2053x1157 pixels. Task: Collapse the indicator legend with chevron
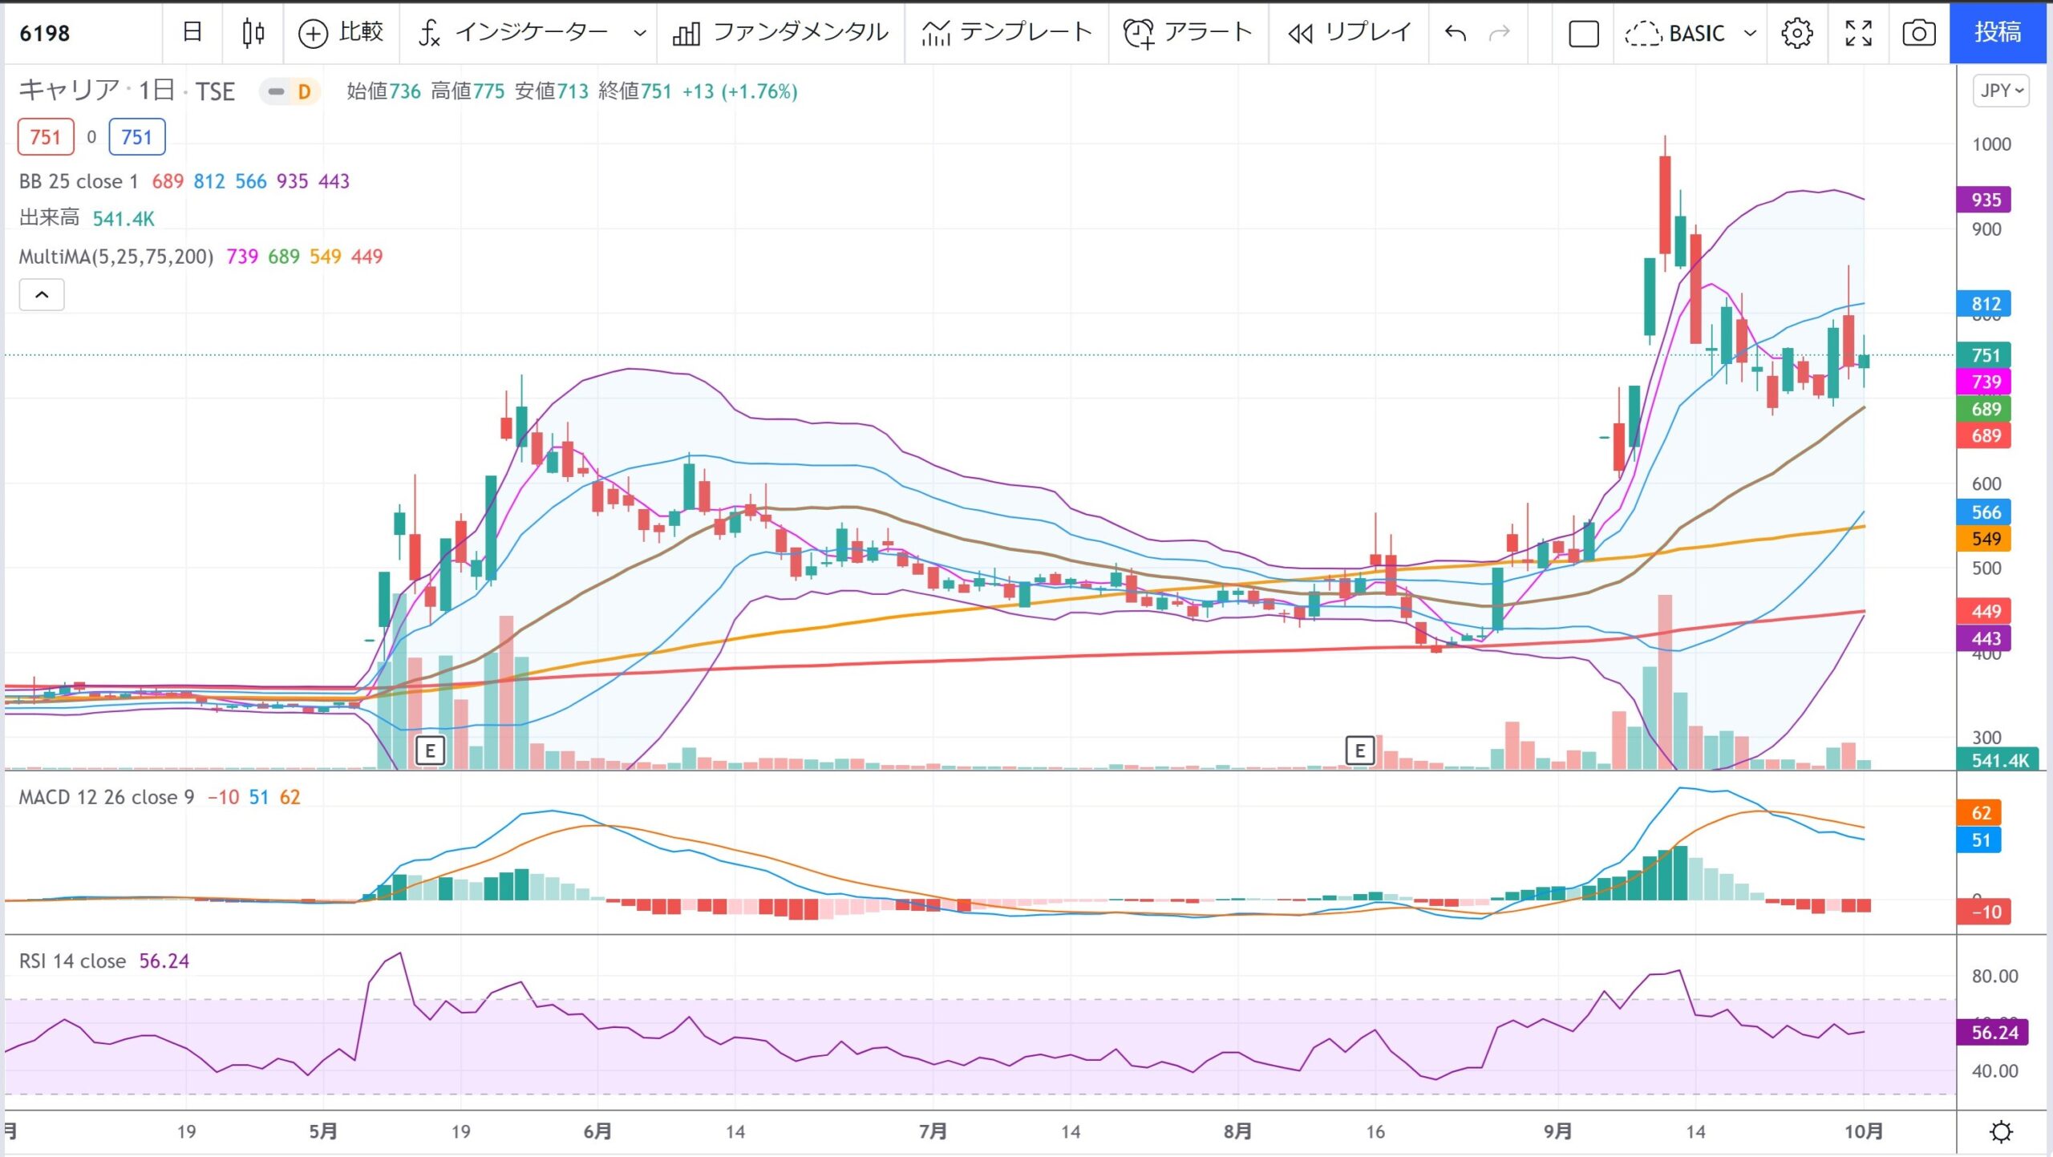(x=42, y=295)
